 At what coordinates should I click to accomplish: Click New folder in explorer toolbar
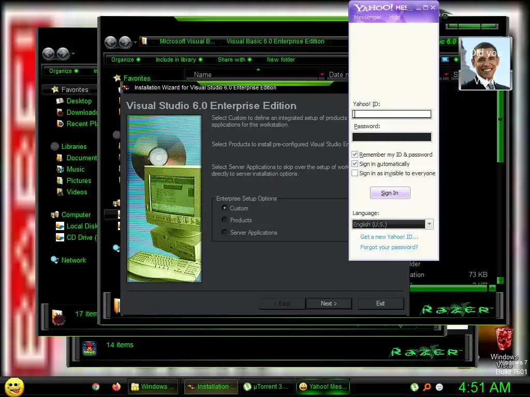pos(281,59)
